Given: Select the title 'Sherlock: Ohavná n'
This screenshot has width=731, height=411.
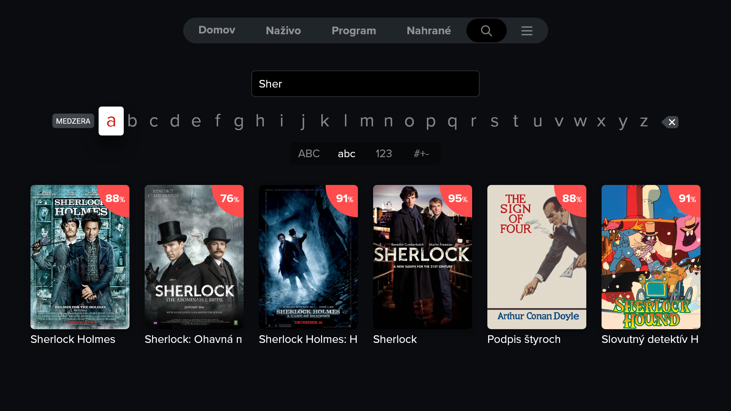Looking at the screenshot, I should coord(193,339).
